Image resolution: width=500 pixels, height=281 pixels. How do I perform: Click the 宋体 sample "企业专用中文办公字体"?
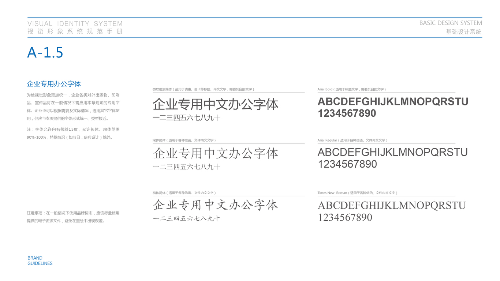(216, 153)
